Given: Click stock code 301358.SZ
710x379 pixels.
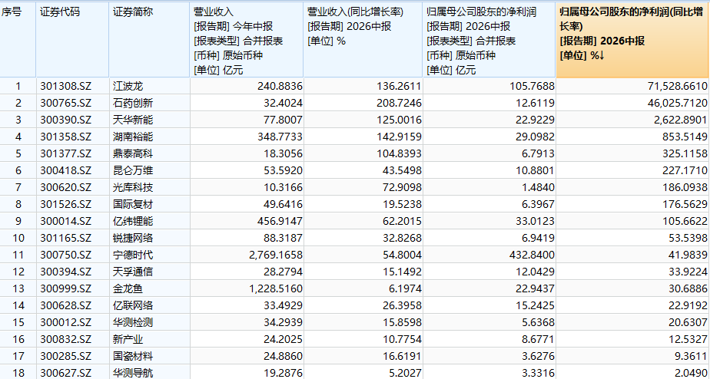Looking at the screenshot, I should tap(65, 137).
